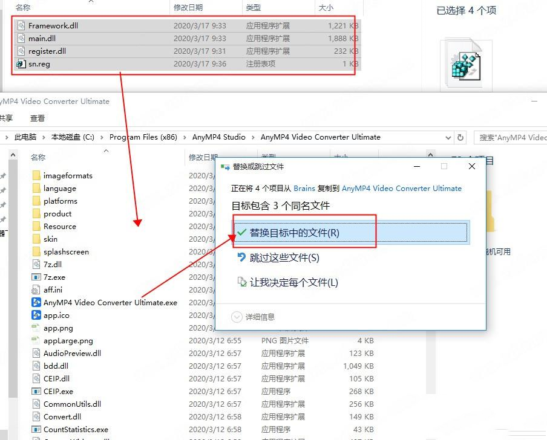This screenshot has height=440, width=547.
Task: Click the Framework.dll file icon
Action: pyautogui.click(x=21, y=26)
